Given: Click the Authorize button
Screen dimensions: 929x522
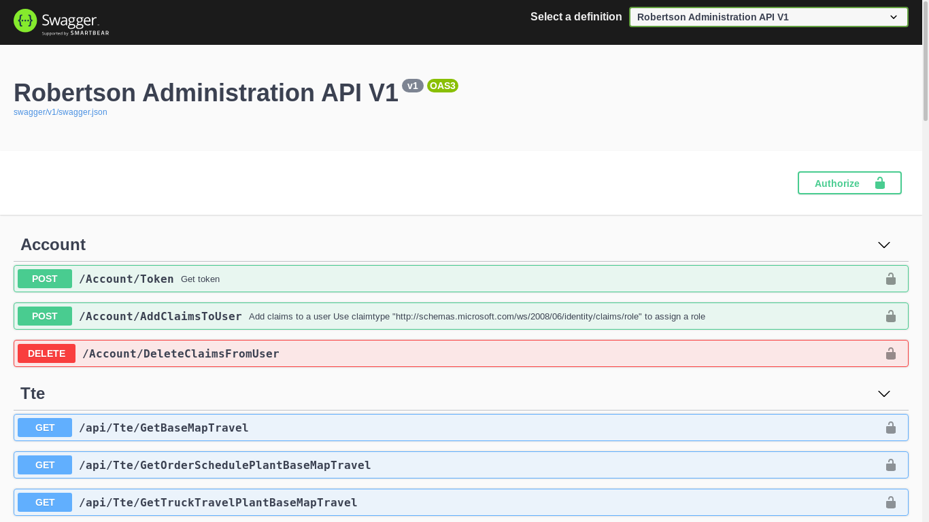Looking at the screenshot, I should coord(849,183).
